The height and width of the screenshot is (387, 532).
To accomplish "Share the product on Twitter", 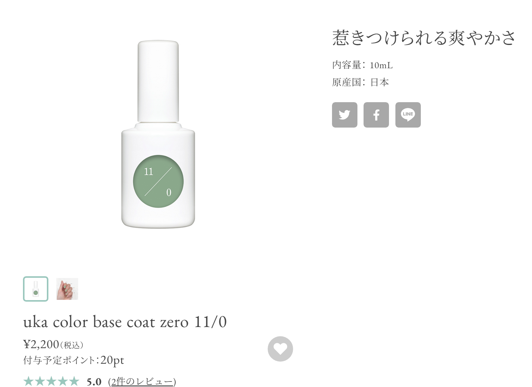I will pos(345,115).
